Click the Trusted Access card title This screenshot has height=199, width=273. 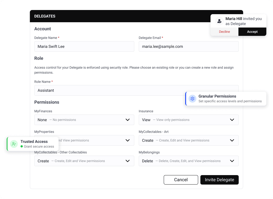point(34,141)
